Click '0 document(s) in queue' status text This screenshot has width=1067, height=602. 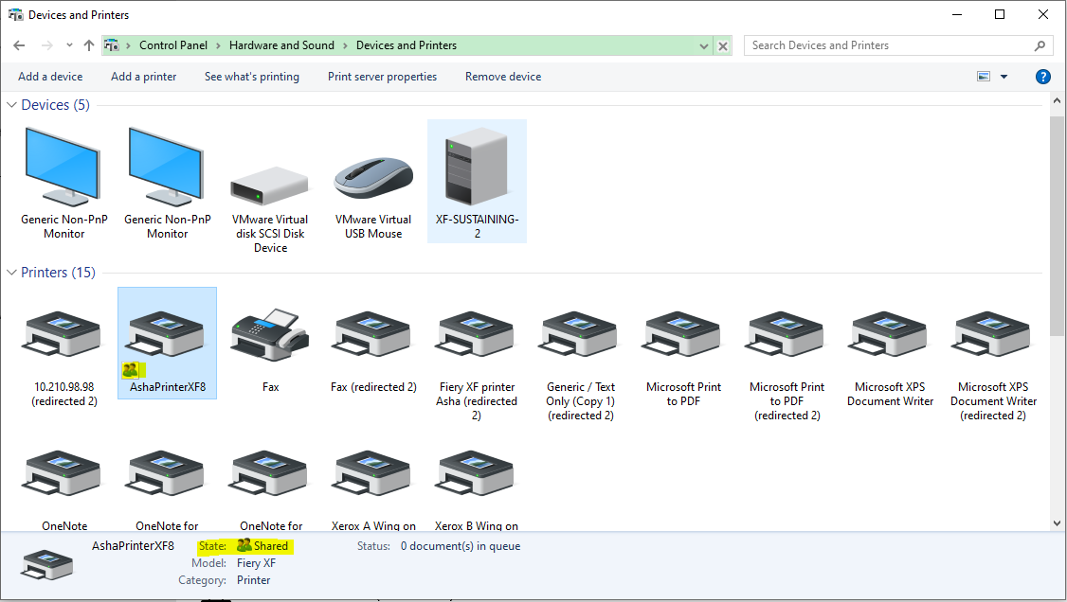[x=461, y=546]
